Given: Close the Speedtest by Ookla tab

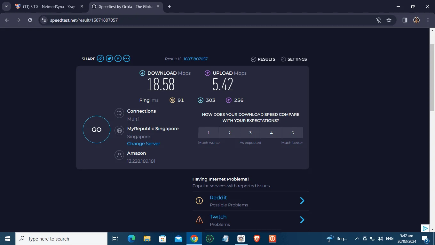Looking at the screenshot, I should pyautogui.click(x=158, y=6).
